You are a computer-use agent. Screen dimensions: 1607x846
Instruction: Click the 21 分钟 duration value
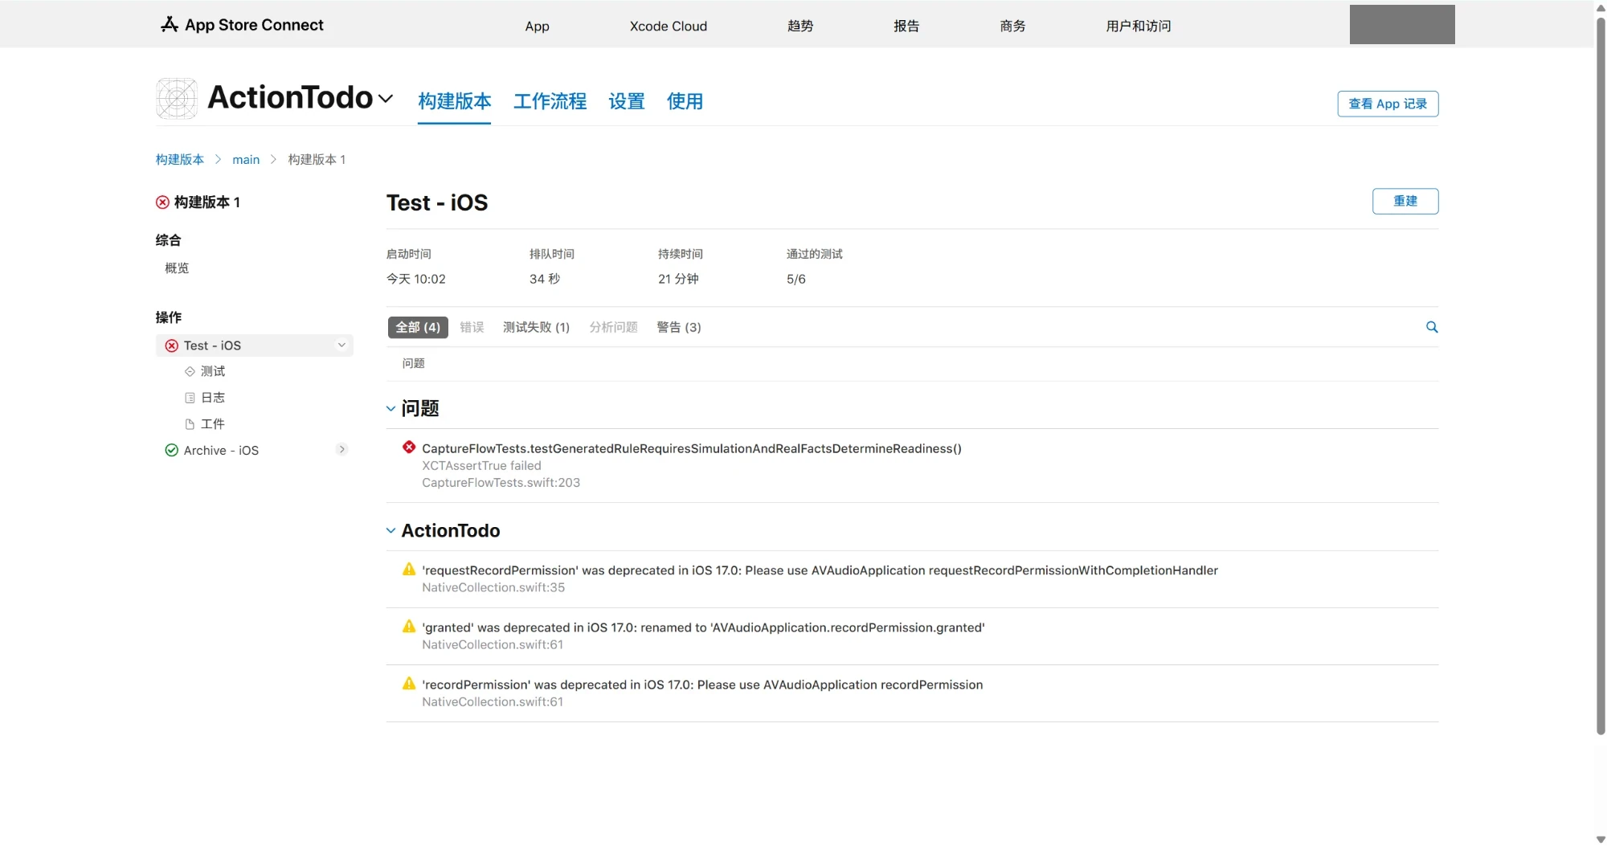point(678,279)
